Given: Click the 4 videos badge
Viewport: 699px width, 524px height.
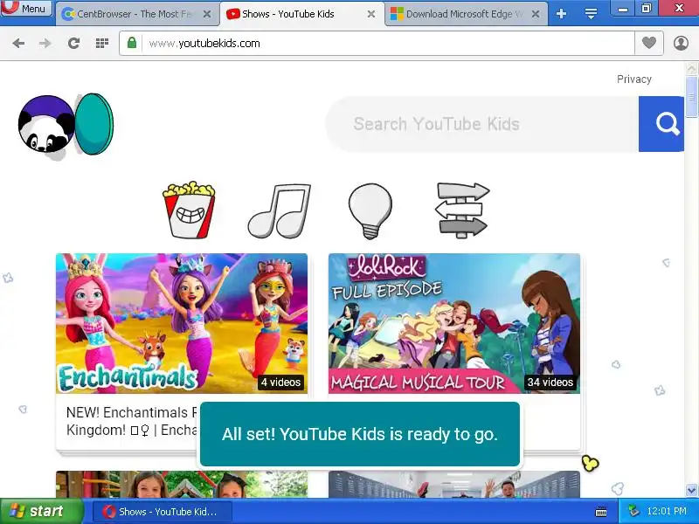Looking at the screenshot, I should (280, 383).
